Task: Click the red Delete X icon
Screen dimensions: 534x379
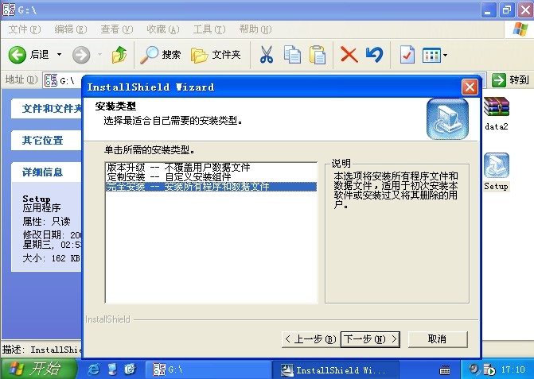Action: [349, 55]
